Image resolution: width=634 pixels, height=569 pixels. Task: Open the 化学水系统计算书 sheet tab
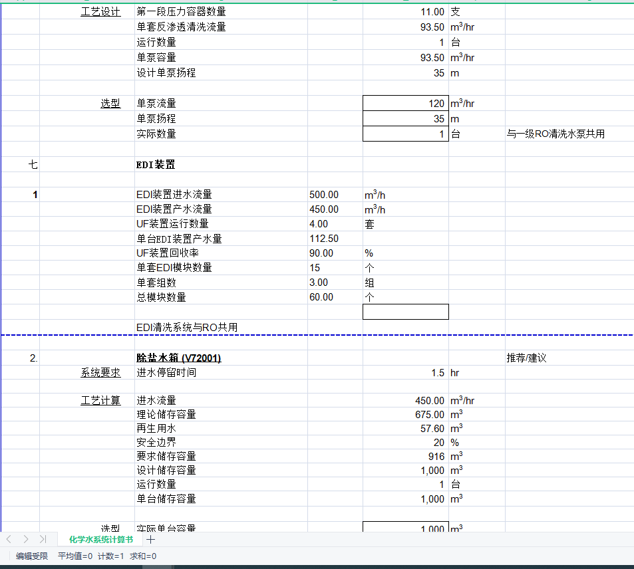tap(100, 540)
